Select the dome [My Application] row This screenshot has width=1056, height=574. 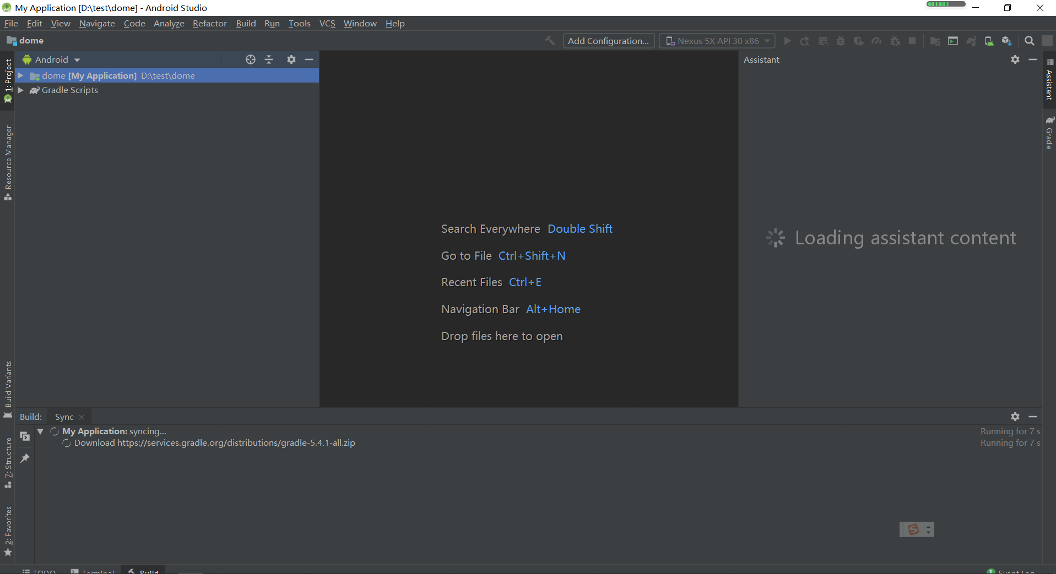tap(167, 75)
